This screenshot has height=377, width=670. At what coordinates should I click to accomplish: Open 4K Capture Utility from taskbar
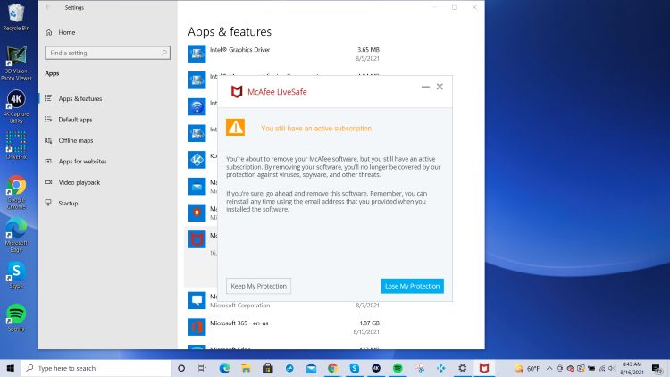point(376,368)
